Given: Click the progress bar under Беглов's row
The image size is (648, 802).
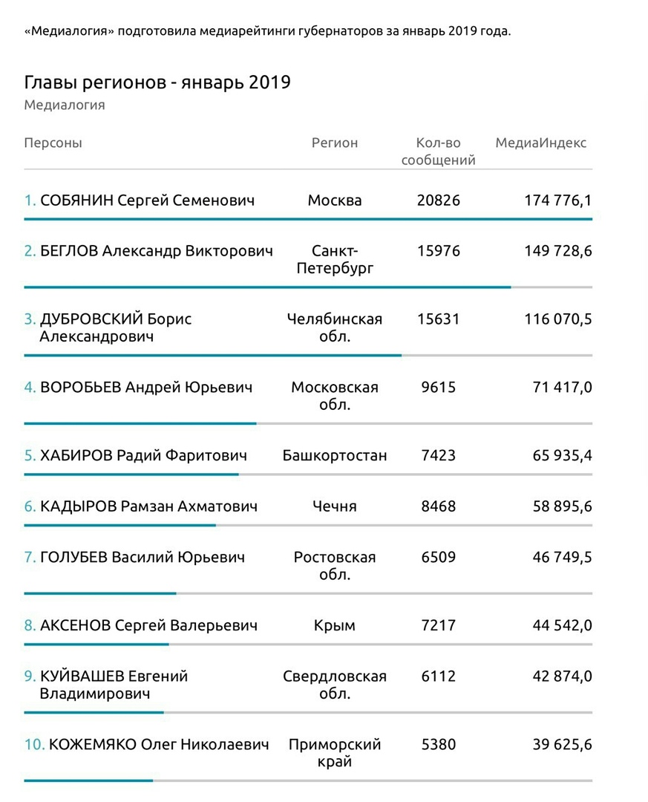Looking at the screenshot, I should (x=267, y=287).
